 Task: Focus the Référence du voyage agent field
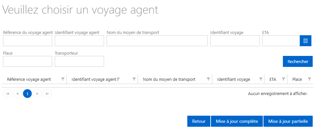point(28,41)
